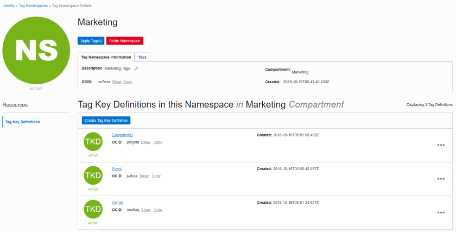
Task: Open actions menu for CampaignID row
Action: [x=441, y=145]
